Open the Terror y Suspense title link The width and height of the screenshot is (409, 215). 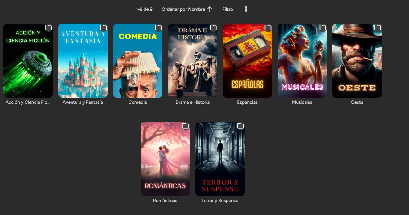click(x=220, y=201)
